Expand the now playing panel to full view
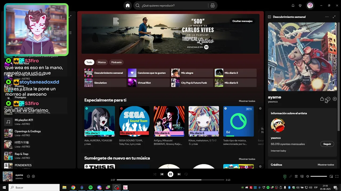Viewport: 341px width, 191px height. tap(334, 17)
